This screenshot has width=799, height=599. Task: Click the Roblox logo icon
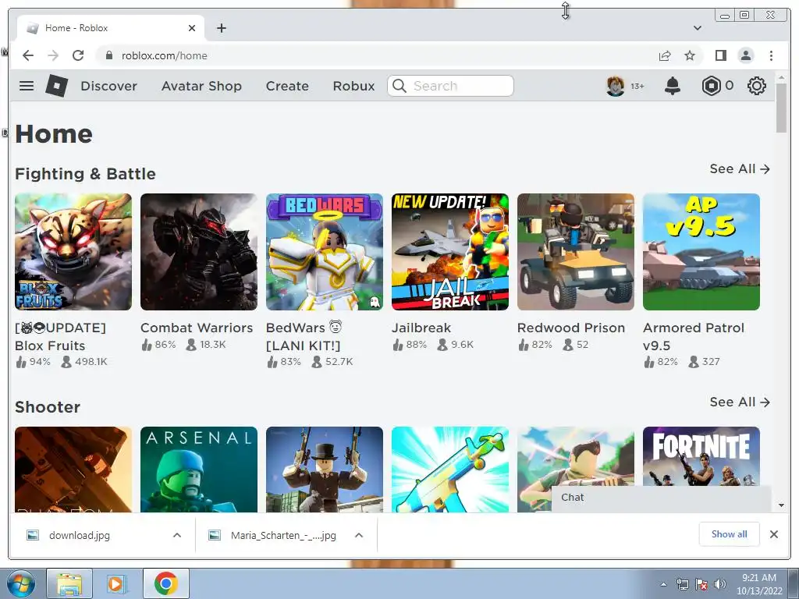56,86
